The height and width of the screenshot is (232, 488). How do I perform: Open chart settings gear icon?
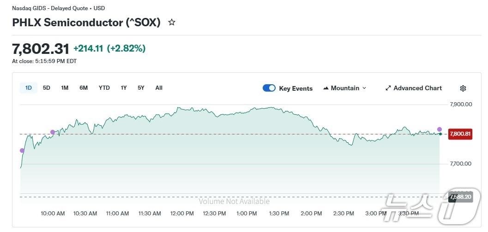[x=463, y=88]
